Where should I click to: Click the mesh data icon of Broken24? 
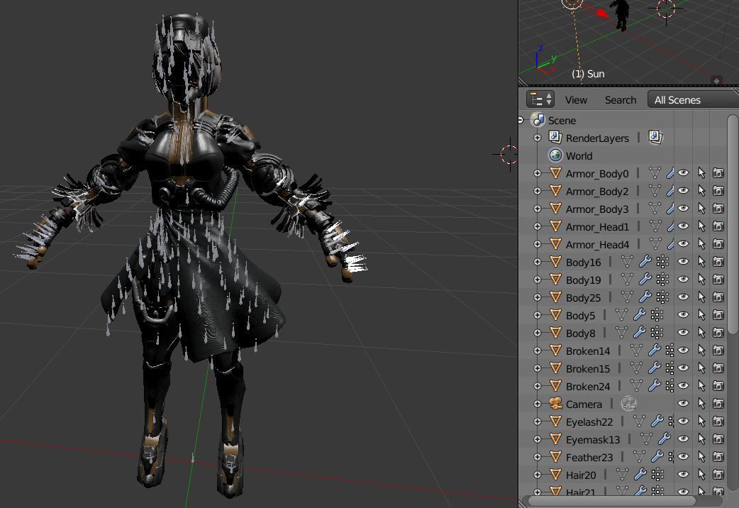(636, 386)
